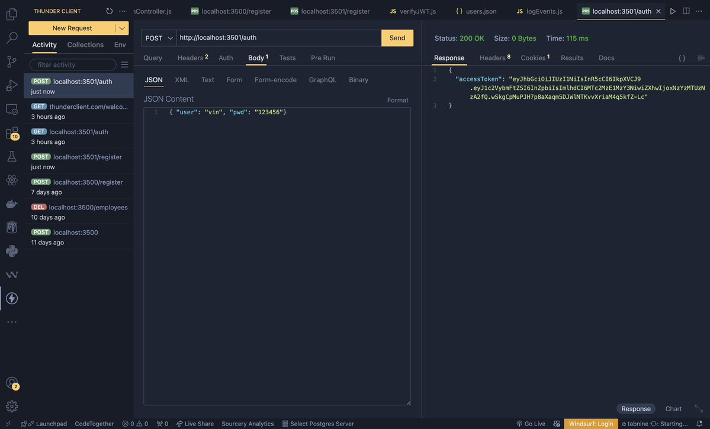
Task: Open the Search view in activity bar
Action: 12,37
